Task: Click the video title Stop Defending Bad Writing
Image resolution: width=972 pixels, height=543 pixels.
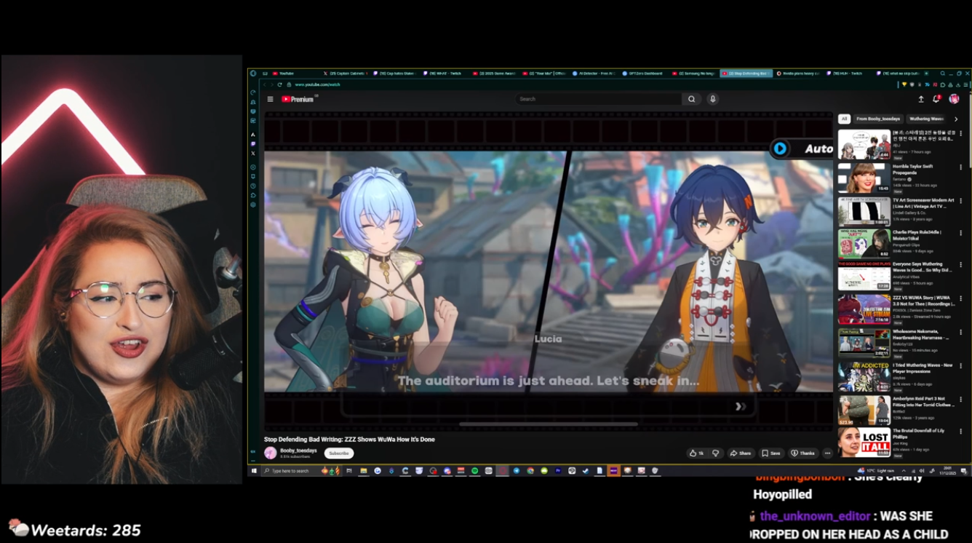Action: [x=349, y=440]
